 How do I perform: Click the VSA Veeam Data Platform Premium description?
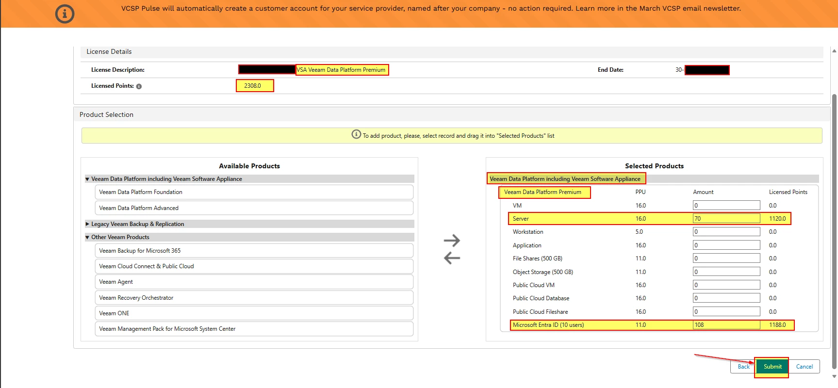[341, 70]
